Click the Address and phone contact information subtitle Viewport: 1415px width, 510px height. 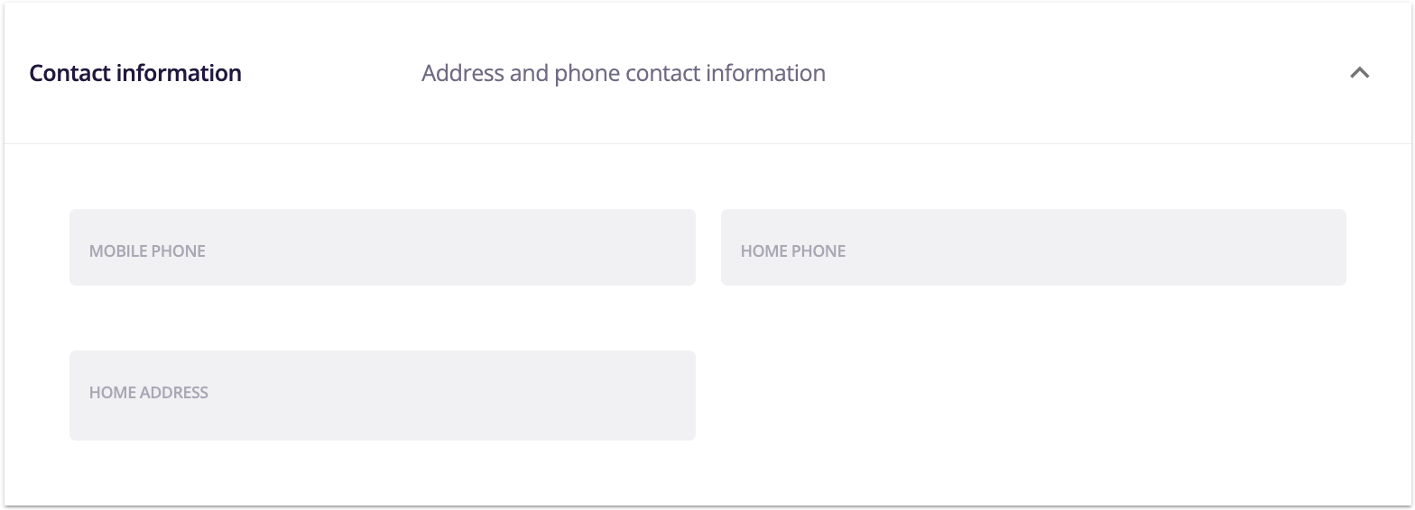coord(623,73)
